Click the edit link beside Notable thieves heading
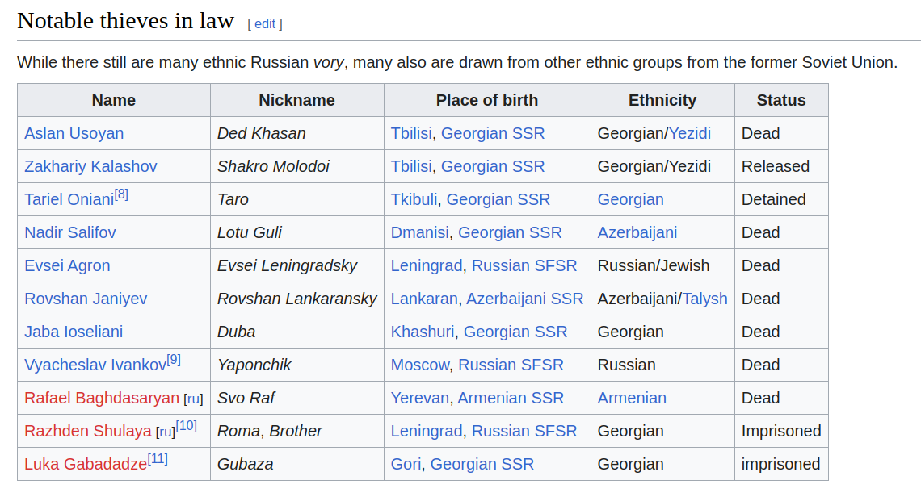 265,24
